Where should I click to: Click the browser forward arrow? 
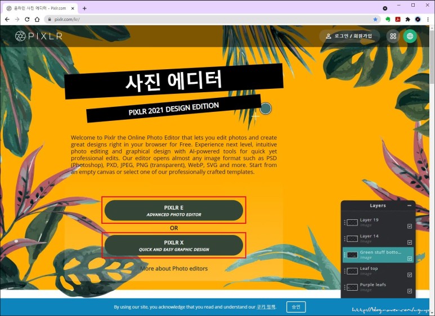[17, 20]
